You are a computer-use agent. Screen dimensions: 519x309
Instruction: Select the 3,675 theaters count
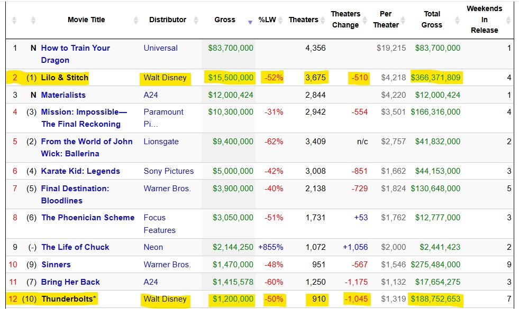pyautogui.click(x=315, y=78)
